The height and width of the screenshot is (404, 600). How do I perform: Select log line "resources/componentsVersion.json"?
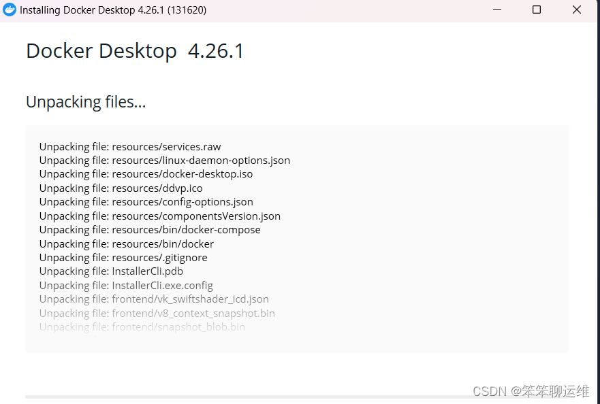click(160, 216)
